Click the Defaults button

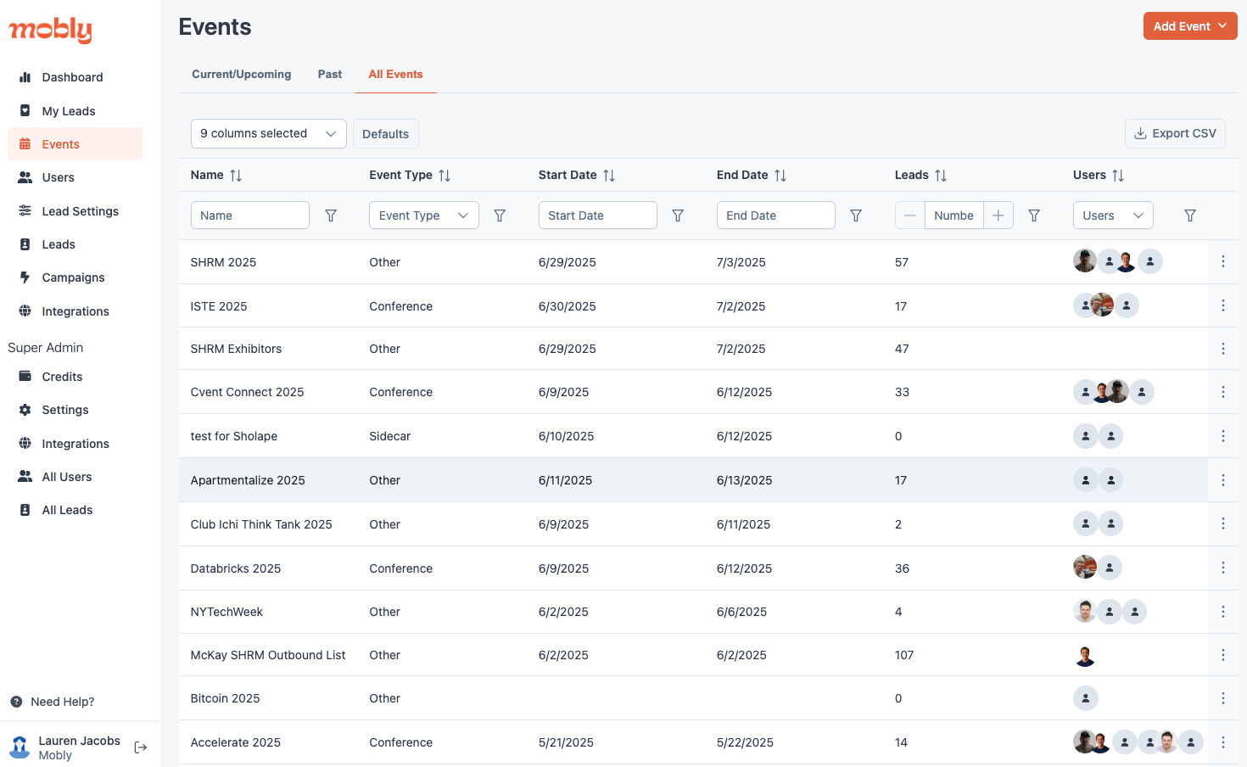coord(386,134)
